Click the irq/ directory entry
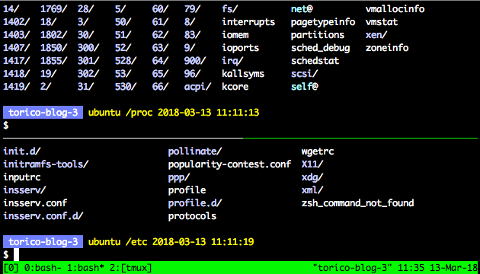 click(232, 61)
